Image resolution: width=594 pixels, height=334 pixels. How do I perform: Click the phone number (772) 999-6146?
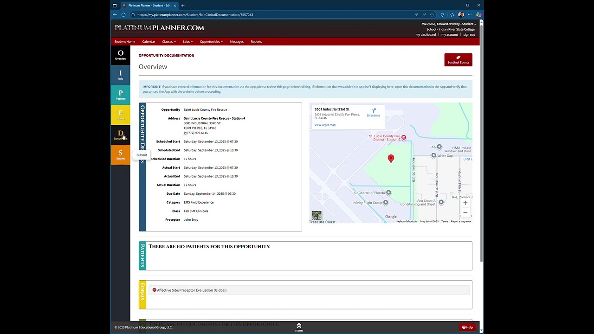pos(198,133)
